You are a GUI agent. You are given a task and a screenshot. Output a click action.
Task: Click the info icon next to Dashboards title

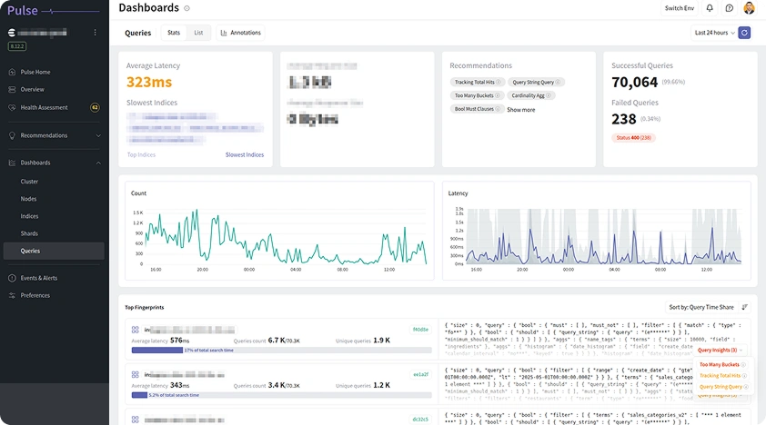pyautogui.click(x=187, y=8)
